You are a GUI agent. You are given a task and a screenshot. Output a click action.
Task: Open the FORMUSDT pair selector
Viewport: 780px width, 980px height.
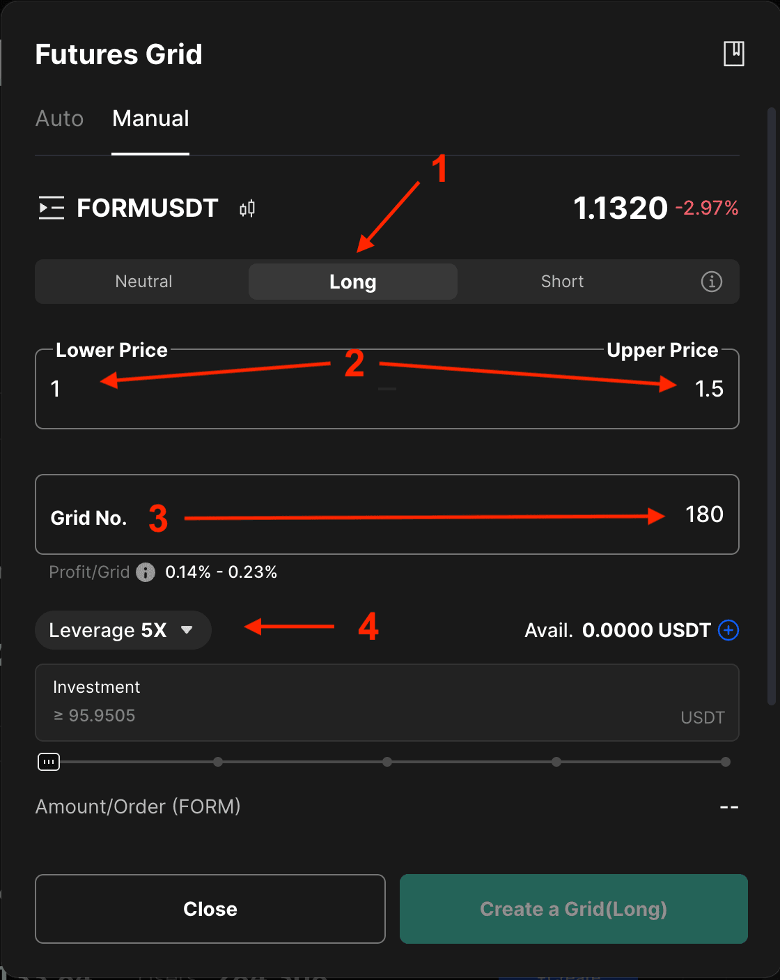click(x=147, y=208)
